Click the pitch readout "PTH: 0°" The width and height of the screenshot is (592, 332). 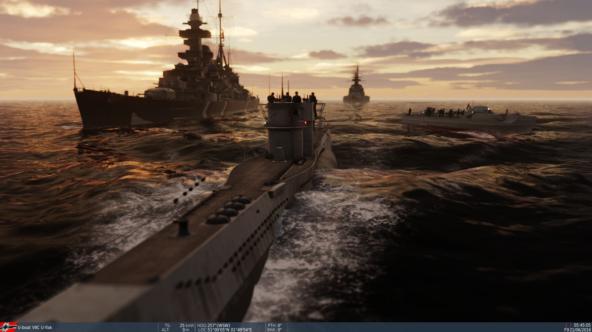(275, 325)
